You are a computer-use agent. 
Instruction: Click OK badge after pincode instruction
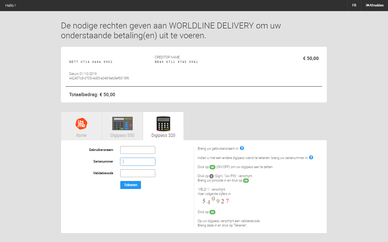click(x=246, y=180)
